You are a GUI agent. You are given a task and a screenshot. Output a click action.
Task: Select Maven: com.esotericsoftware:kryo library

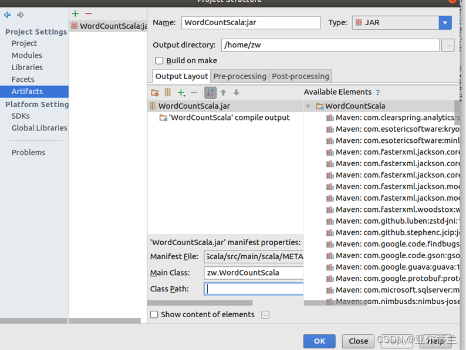tap(393, 129)
